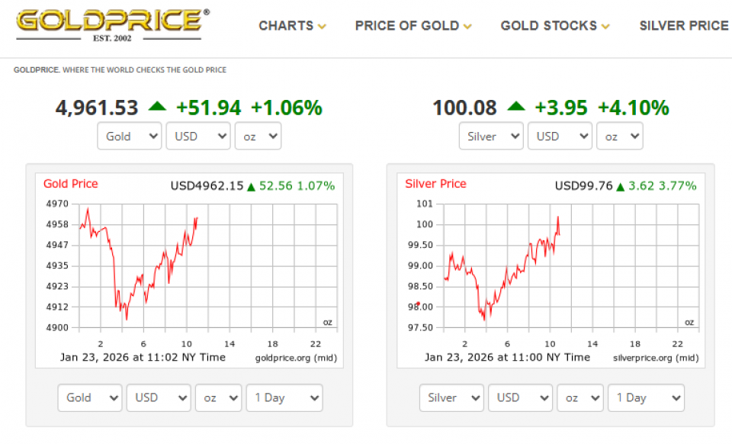Viewport: 732px width, 444px height.
Task: Open the Price of Gold menu
Action: (x=407, y=26)
